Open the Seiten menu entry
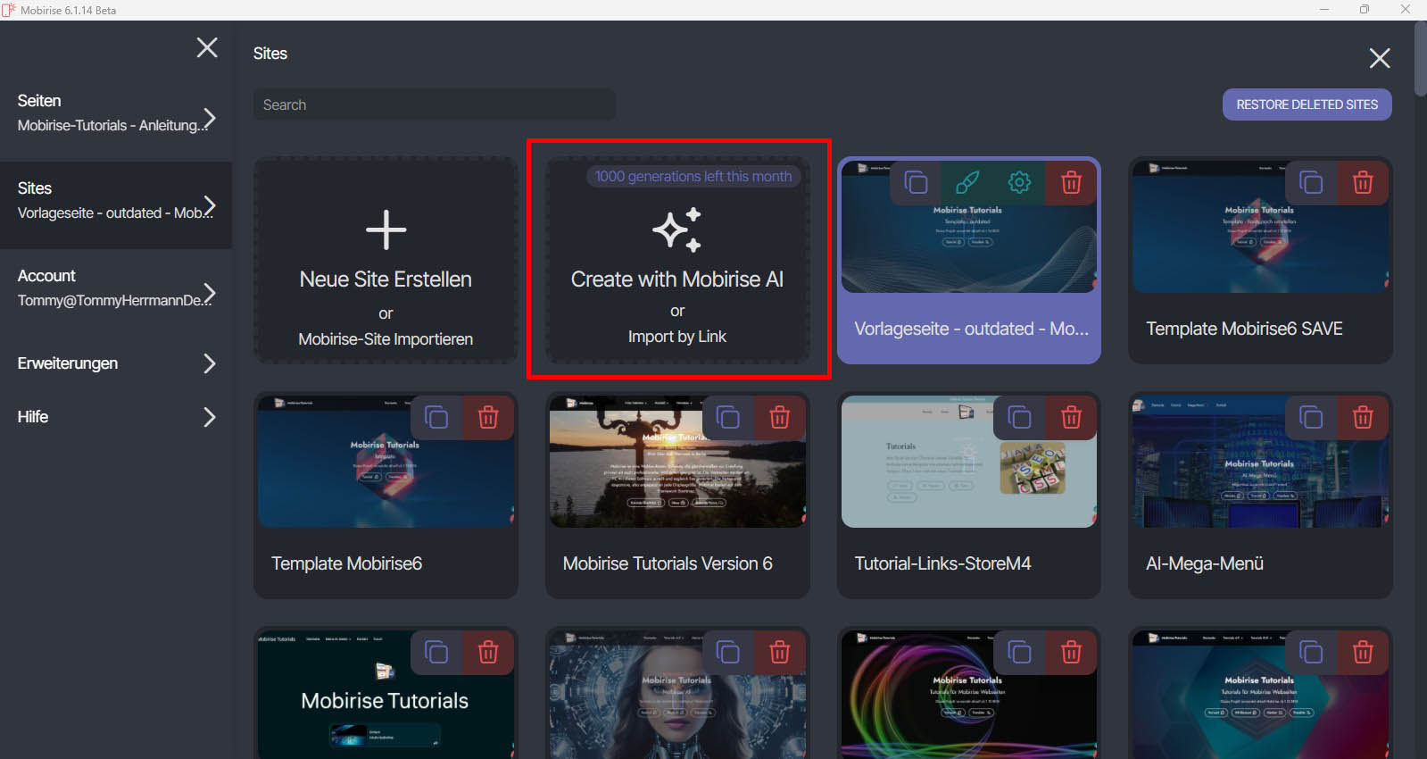Image resolution: width=1427 pixels, height=759 pixels. (107, 113)
